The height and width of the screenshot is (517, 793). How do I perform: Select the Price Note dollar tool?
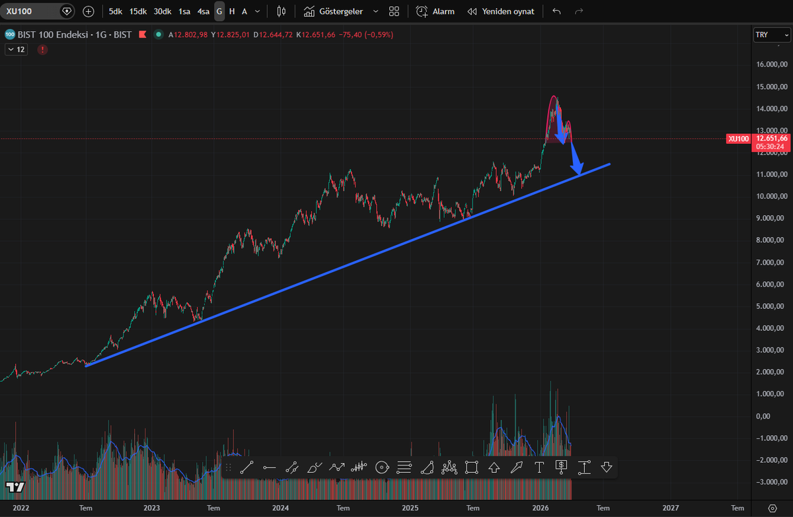[562, 468]
